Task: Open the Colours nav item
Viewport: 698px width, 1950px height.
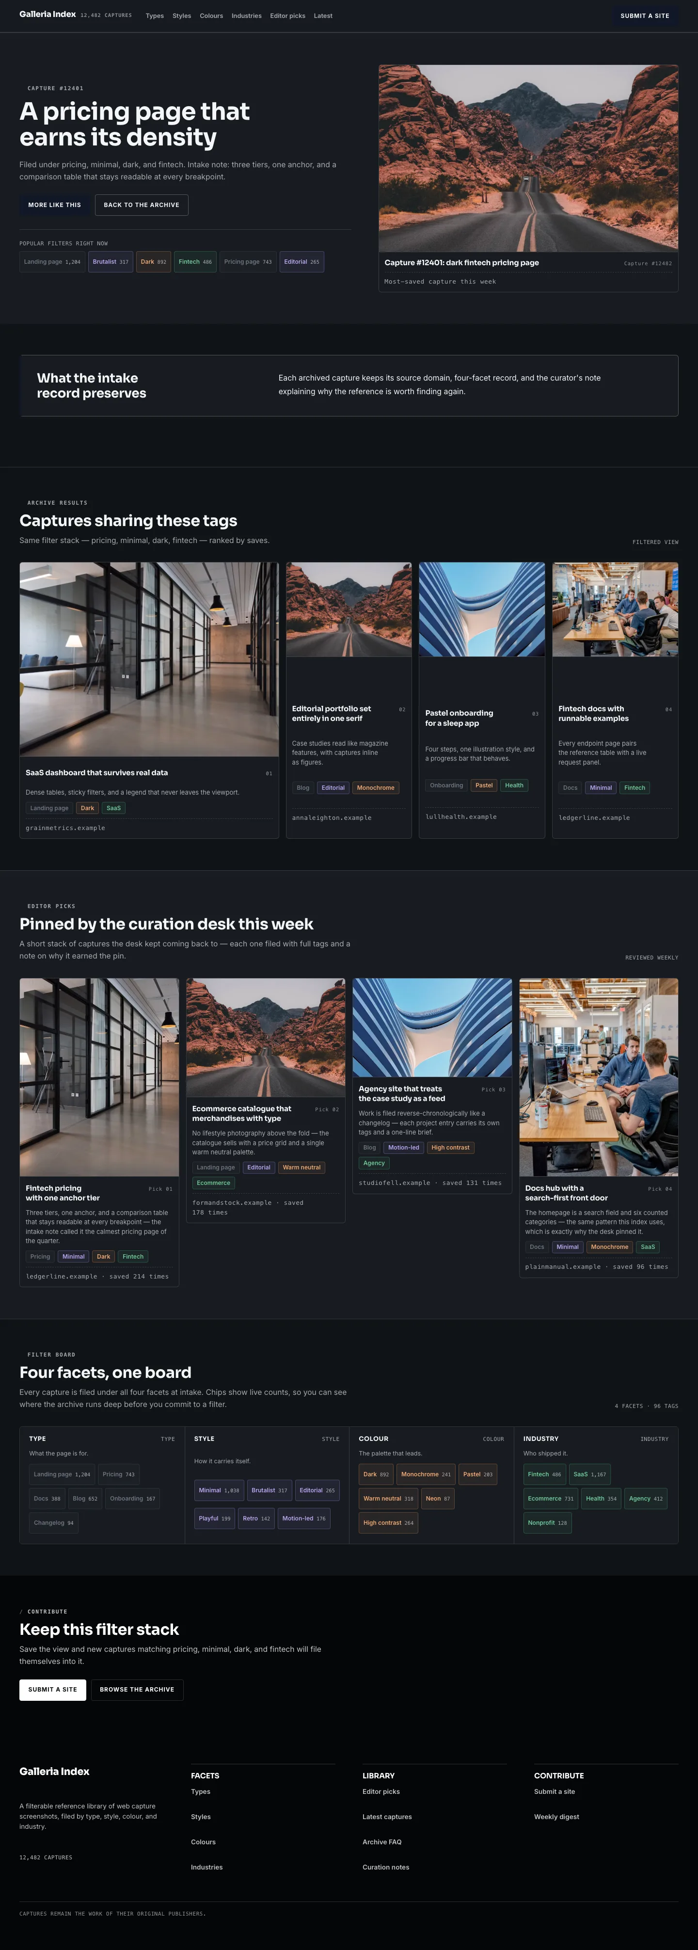Action: coord(211,16)
